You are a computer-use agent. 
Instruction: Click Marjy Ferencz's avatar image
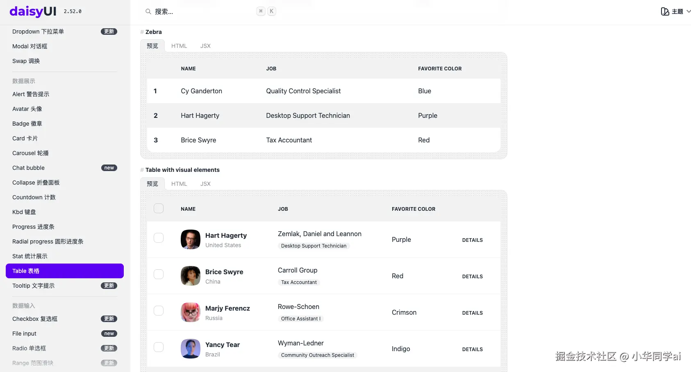click(x=190, y=312)
